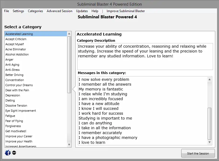Screen dimensions: 219x161
Task: Open the Categories menu
Action: pyautogui.click(x=35, y=11)
